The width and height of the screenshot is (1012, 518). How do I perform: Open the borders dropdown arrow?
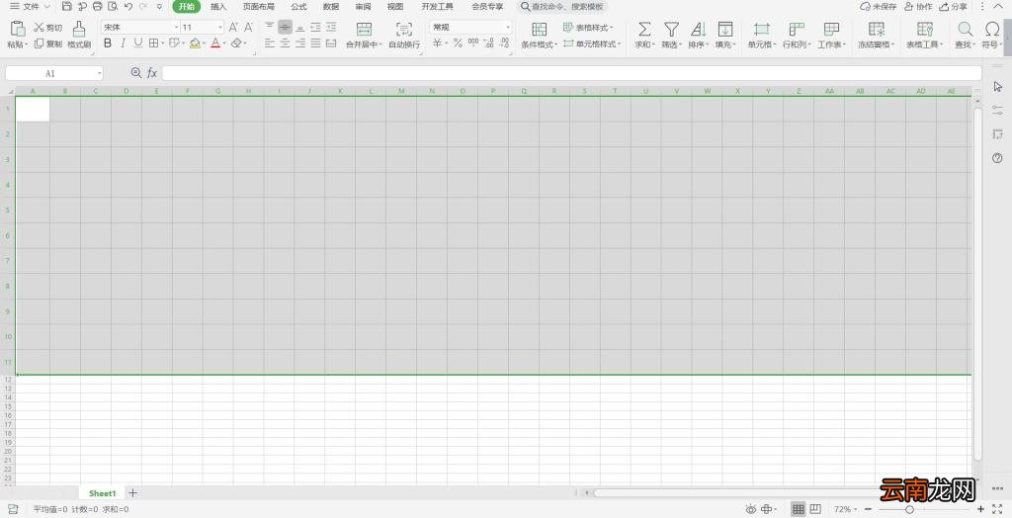tap(162, 43)
